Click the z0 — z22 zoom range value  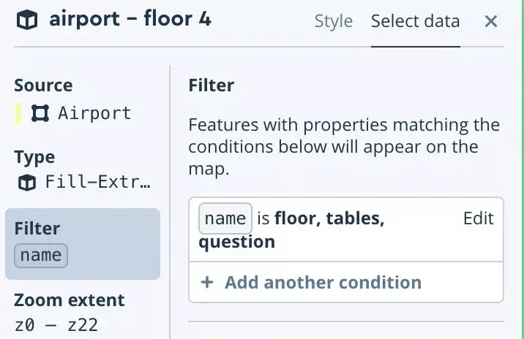point(56,324)
